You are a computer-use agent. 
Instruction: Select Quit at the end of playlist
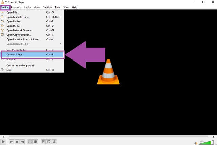(32, 65)
